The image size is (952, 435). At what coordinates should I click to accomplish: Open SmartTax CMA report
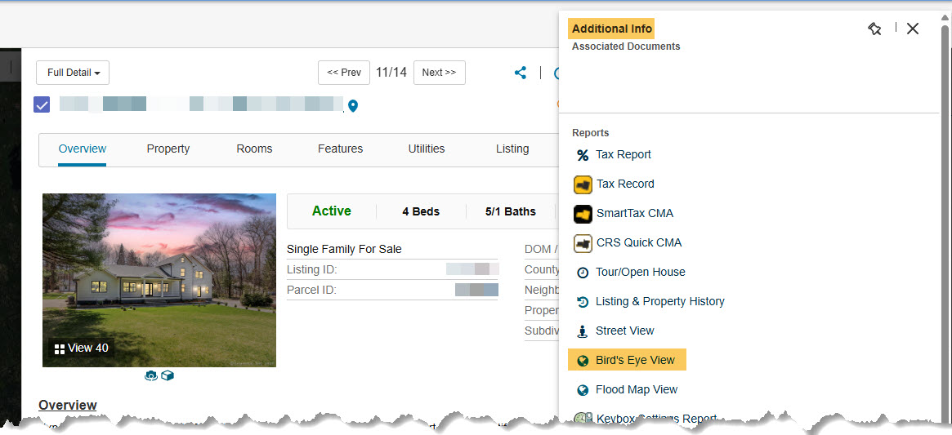point(635,213)
